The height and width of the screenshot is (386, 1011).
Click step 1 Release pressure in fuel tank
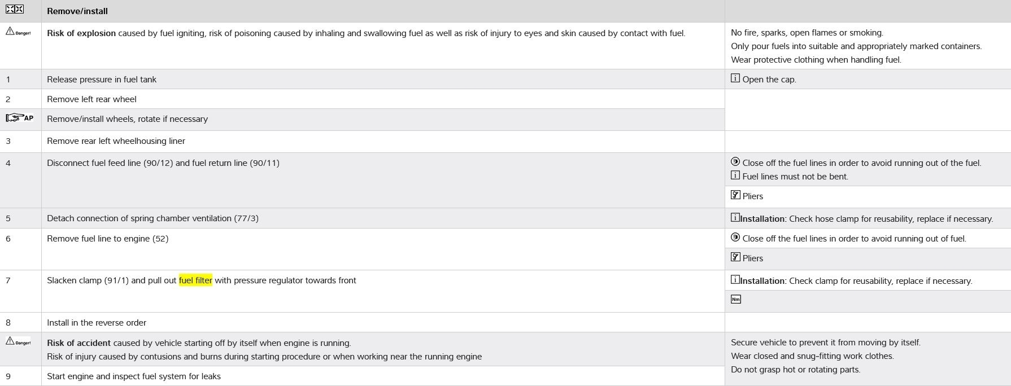(102, 80)
